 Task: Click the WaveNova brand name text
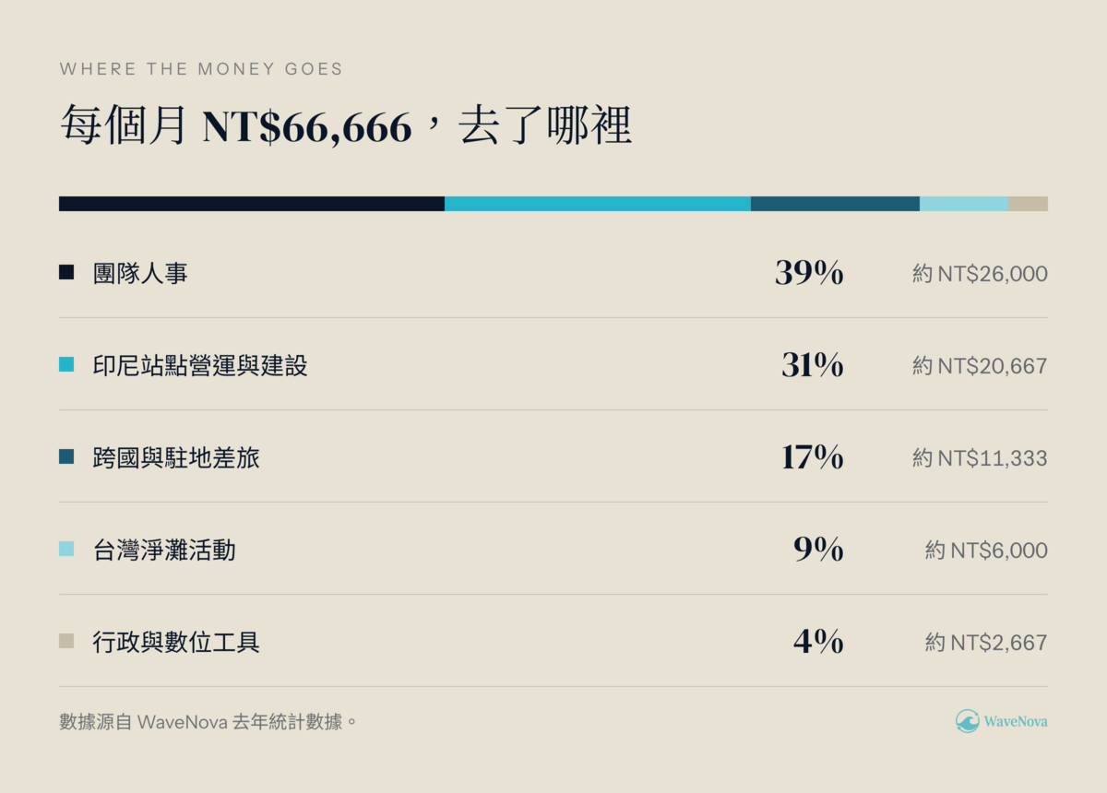click(x=1016, y=721)
